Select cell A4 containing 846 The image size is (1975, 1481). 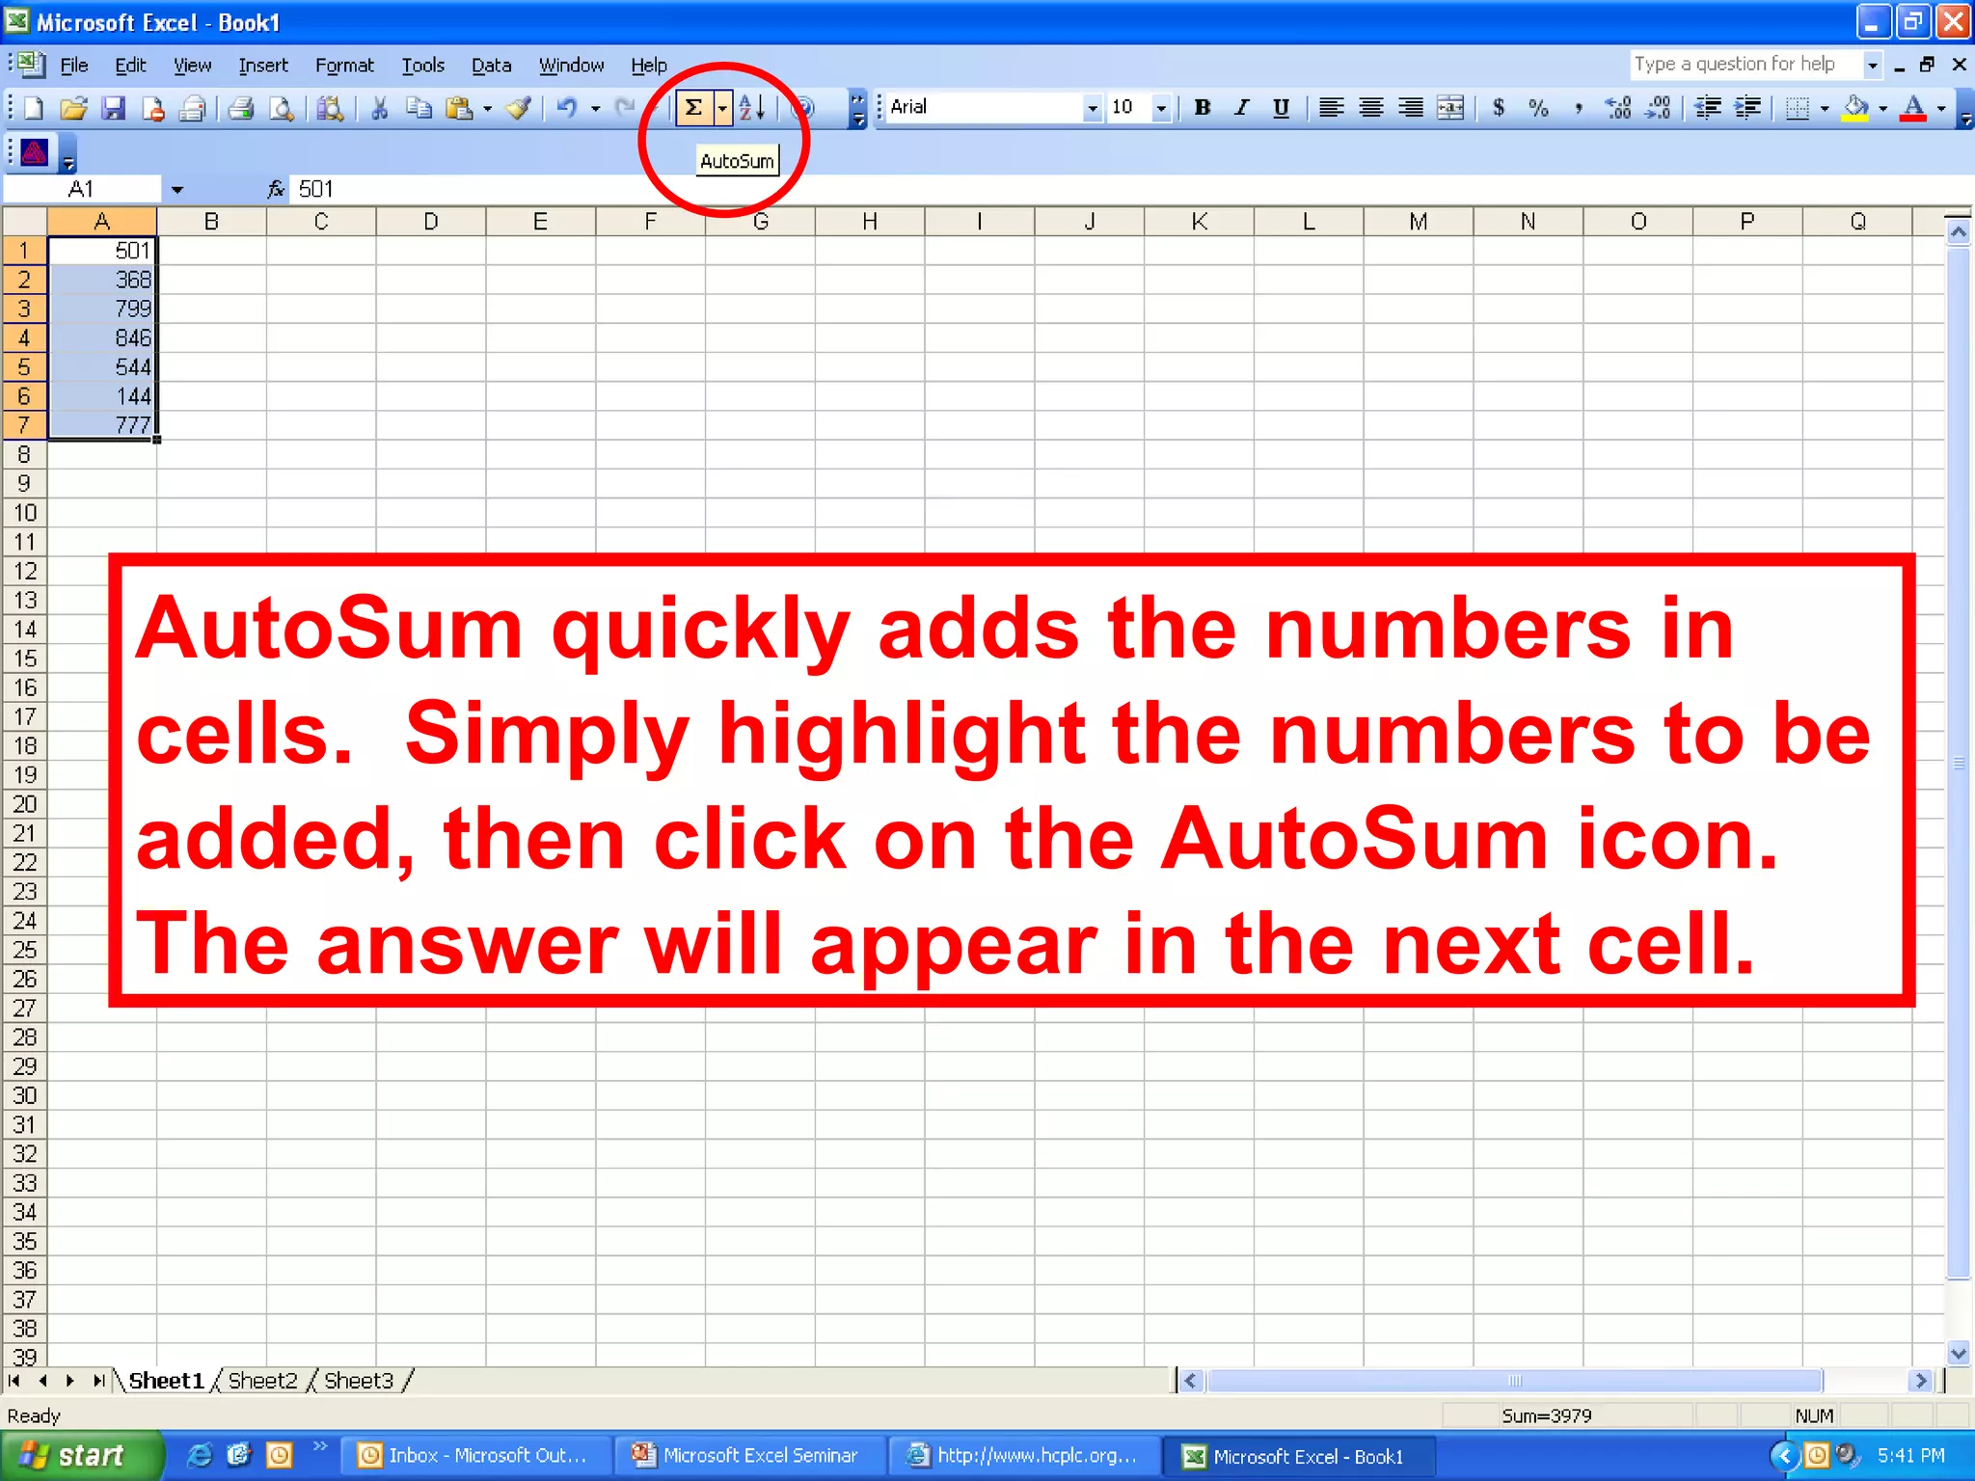(x=102, y=338)
